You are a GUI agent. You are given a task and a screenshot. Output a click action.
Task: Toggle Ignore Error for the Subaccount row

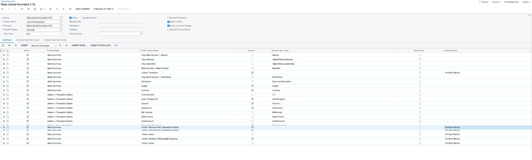[x=420, y=108]
